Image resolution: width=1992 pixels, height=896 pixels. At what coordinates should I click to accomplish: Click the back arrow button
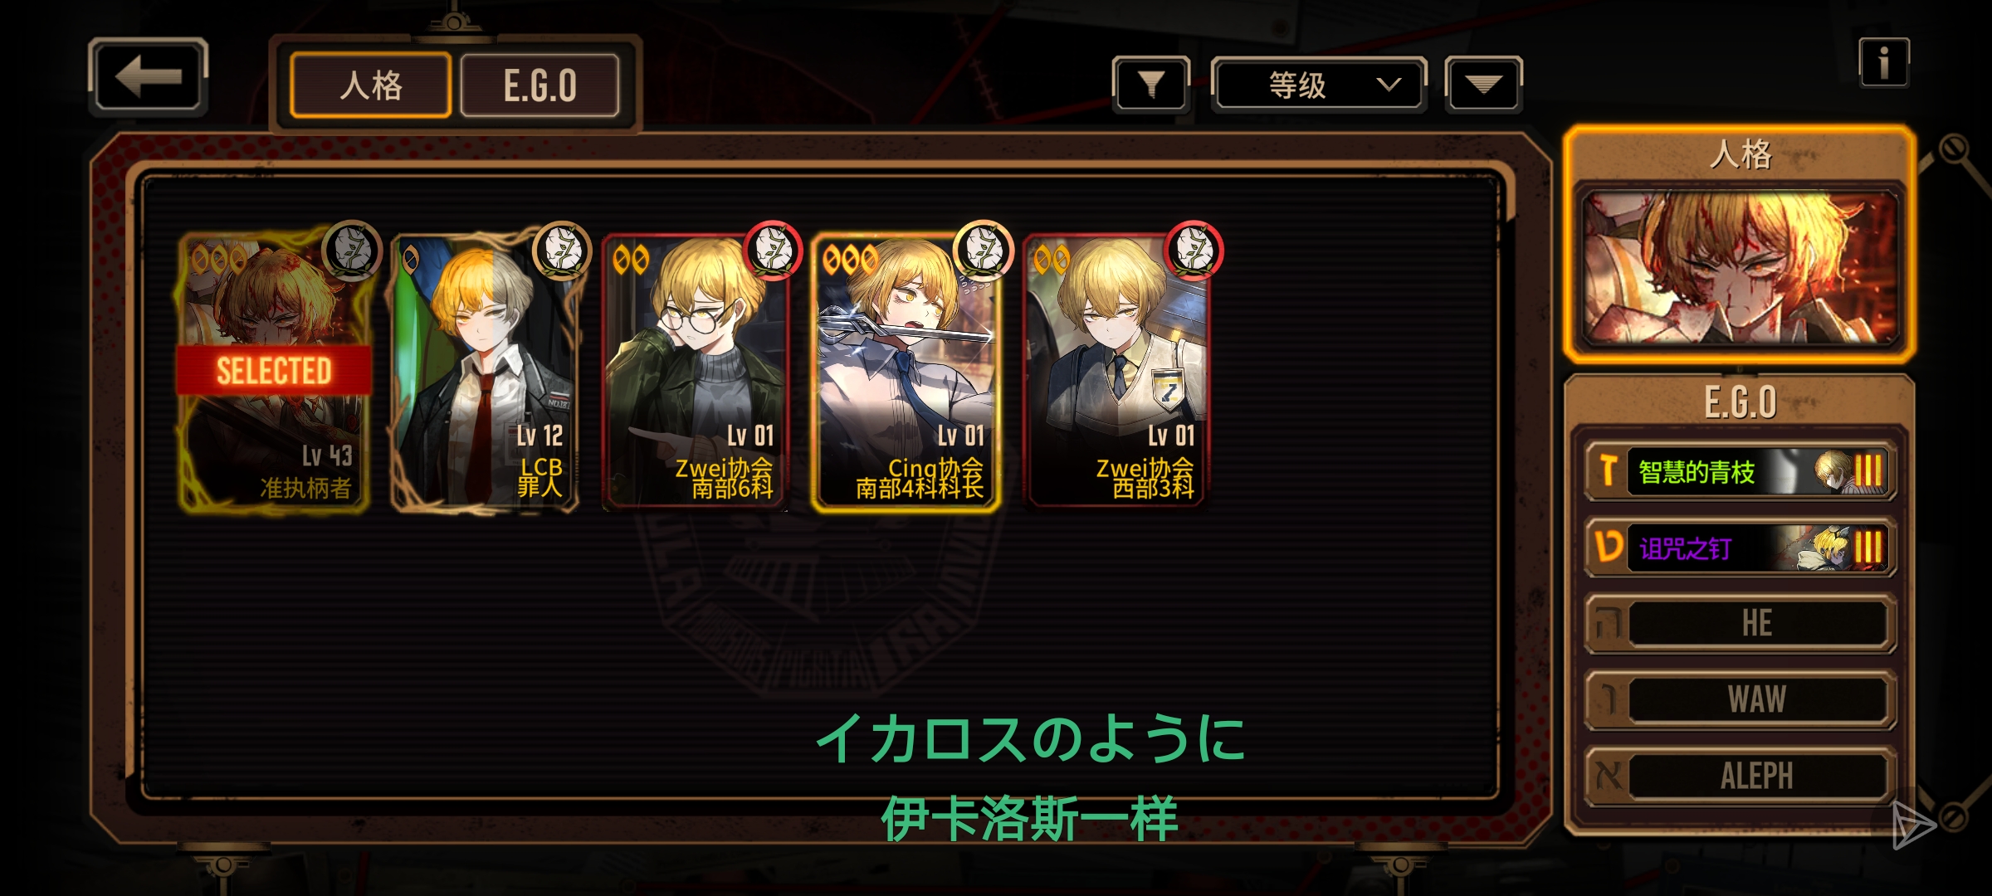(x=148, y=76)
